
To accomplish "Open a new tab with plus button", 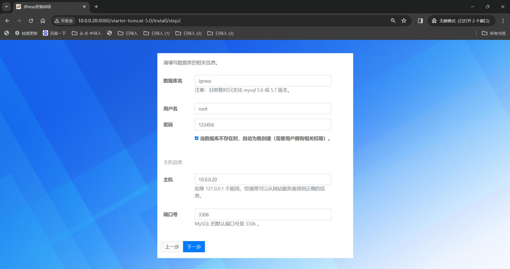I will [x=96, y=7].
